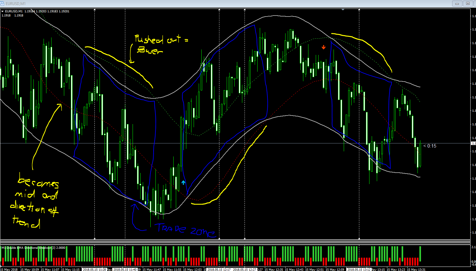Click the blue Trade zone arrow annotation

coord(137,217)
